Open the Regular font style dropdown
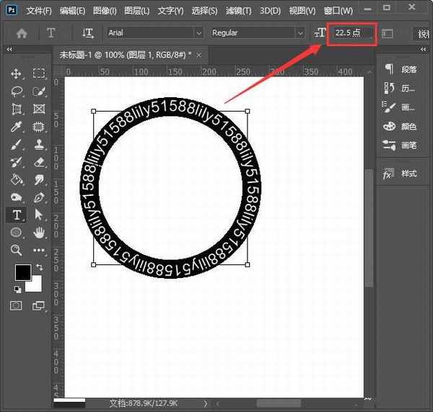Screen dimensions: 433x412 coord(258,33)
